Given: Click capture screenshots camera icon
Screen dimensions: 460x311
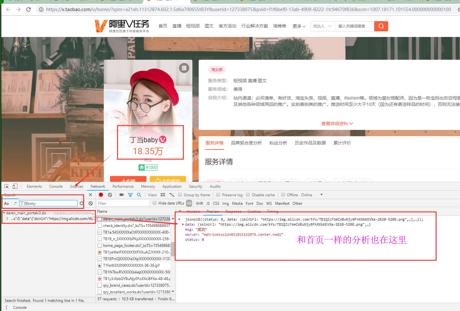Looking at the screenshot, I should pos(121,195).
